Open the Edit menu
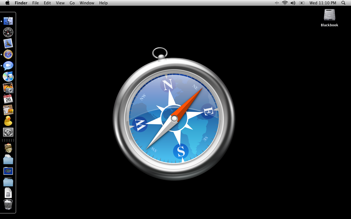The height and width of the screenshot is (219, 351). pyautogui.click(x=47, y=3)
